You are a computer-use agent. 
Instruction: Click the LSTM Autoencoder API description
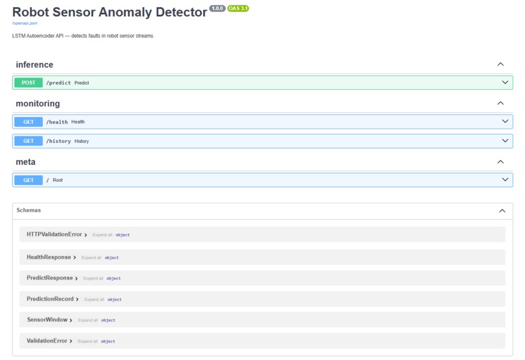(x=83, y=36)
